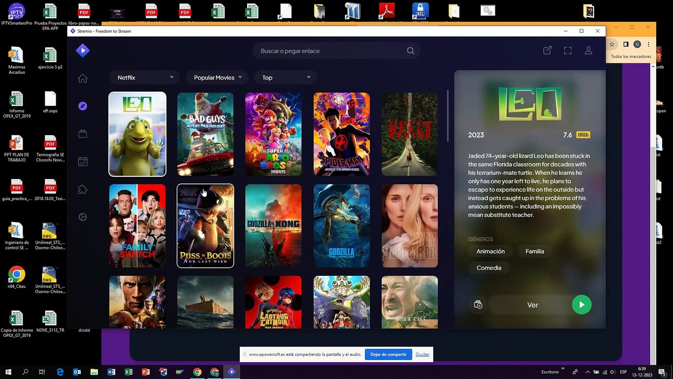Click the Ver button
This screenshot has width=673, height=379.
[x=533, y=305]
